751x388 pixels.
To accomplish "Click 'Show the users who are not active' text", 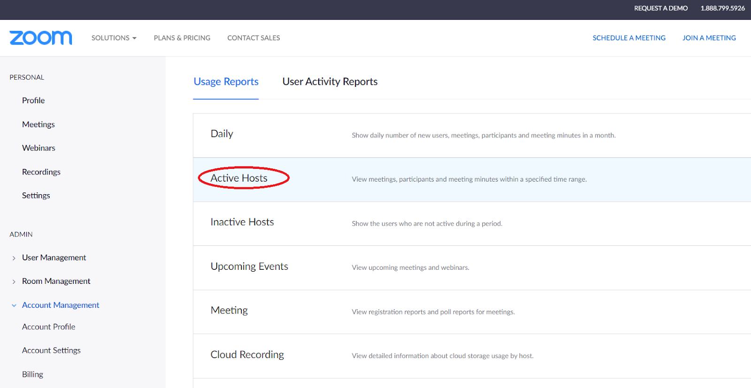I will (427, 223).
